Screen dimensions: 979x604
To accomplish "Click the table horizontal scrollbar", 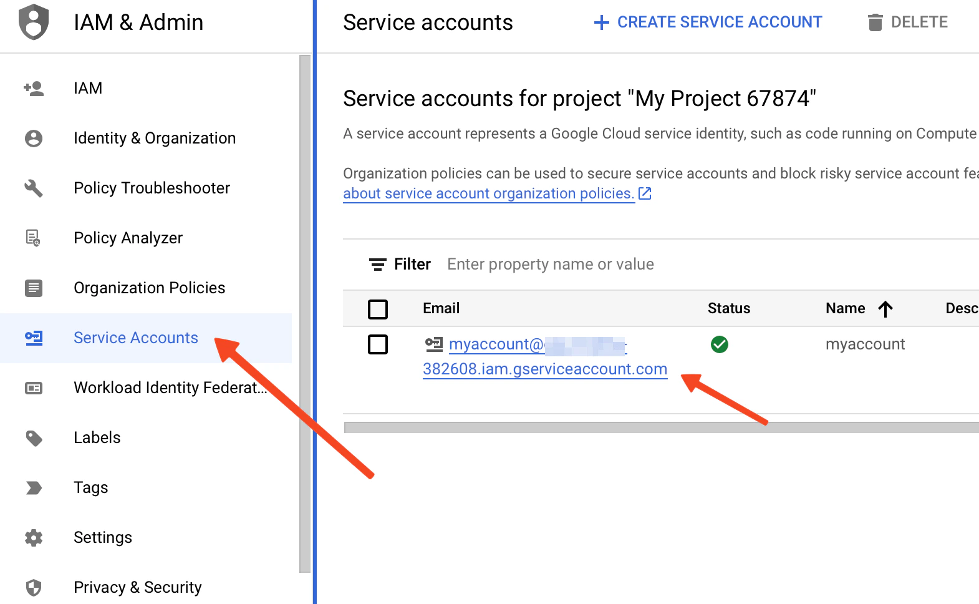I will (662, 427).
